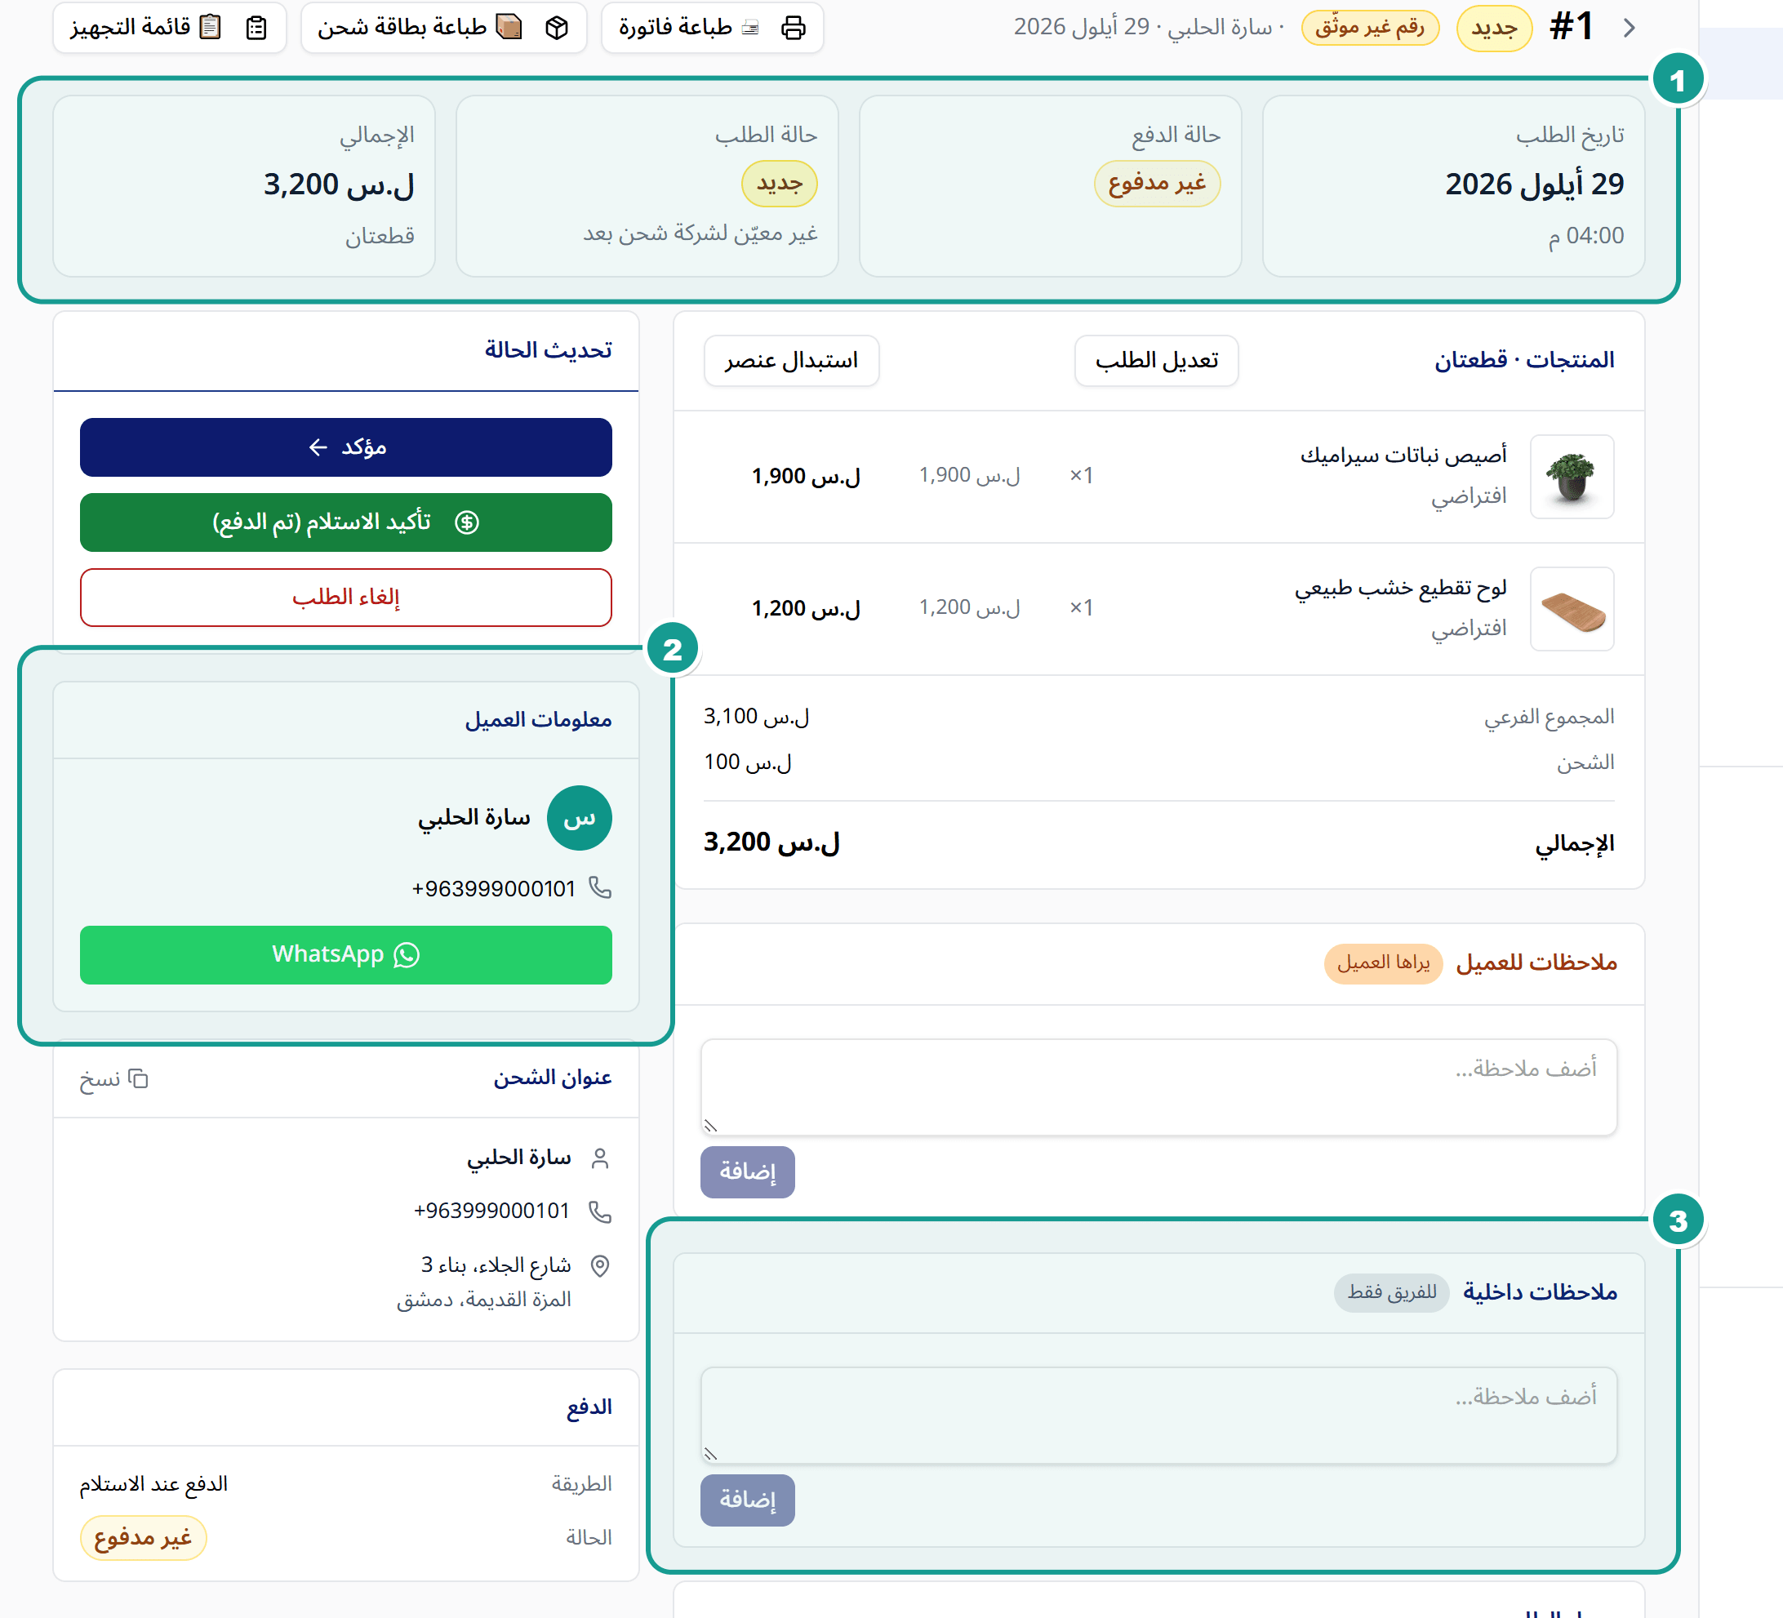Focus the internal notes text area

(x=1158, y=1416)
